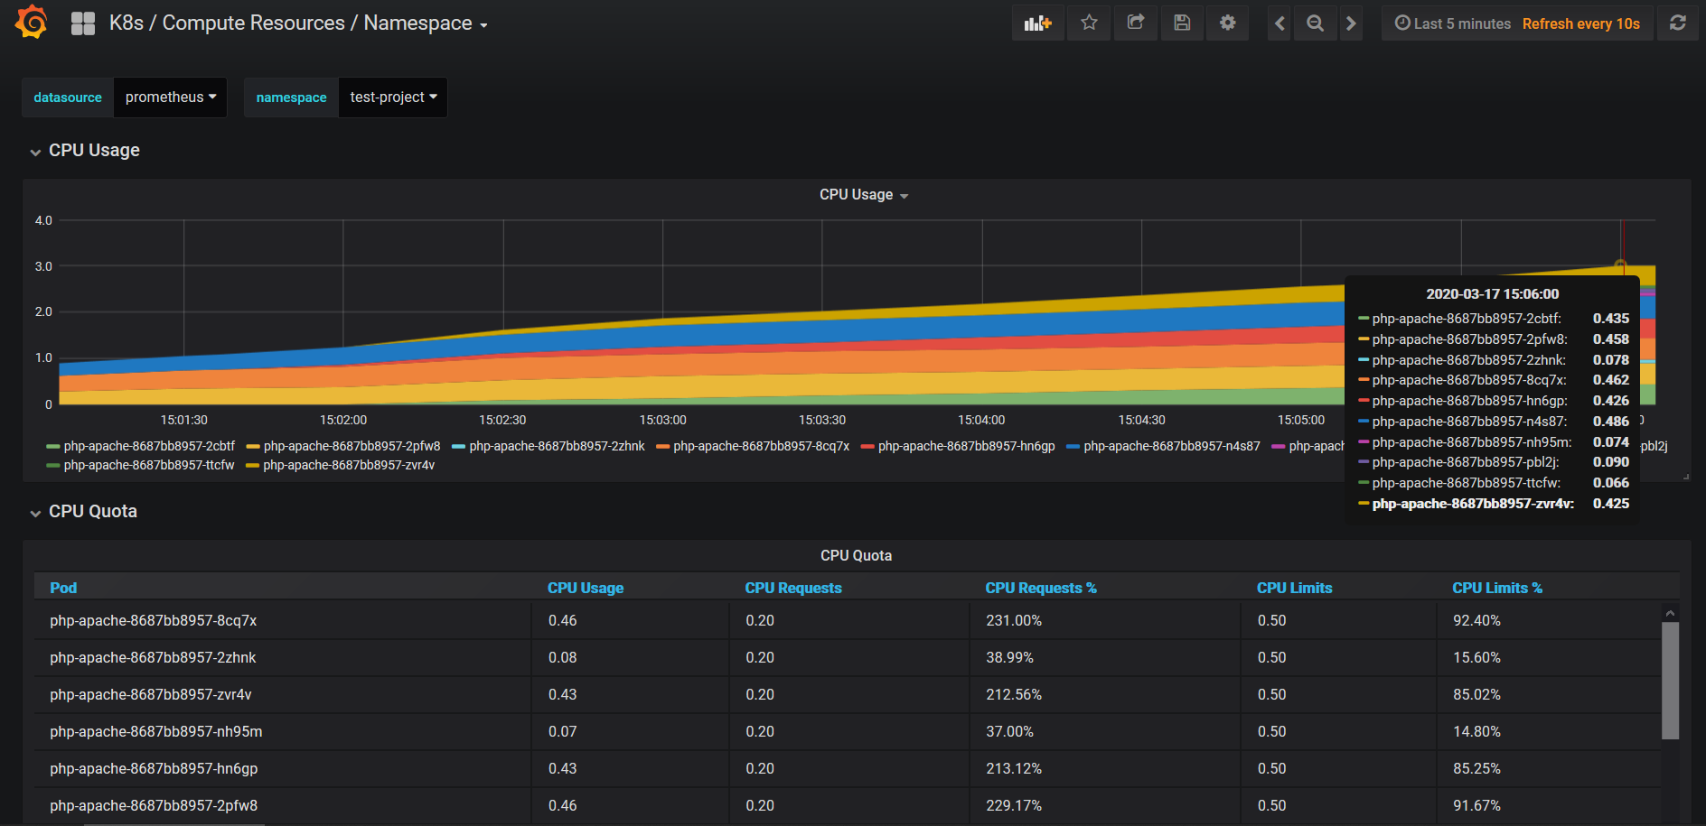Sort table by Pod column
This screenshot has height=826, width=1706.
click(63, 588)
